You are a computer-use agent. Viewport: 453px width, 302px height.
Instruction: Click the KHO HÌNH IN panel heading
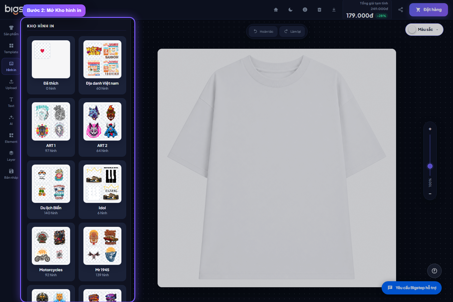coord(41,26)
